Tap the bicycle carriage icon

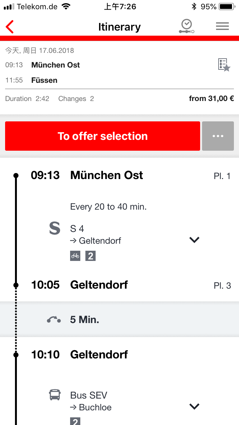[76, 256]
